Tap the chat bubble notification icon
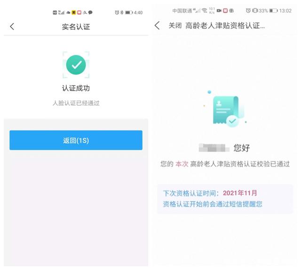The width and height of the screenshot is (301, 270). pos(90,13)
